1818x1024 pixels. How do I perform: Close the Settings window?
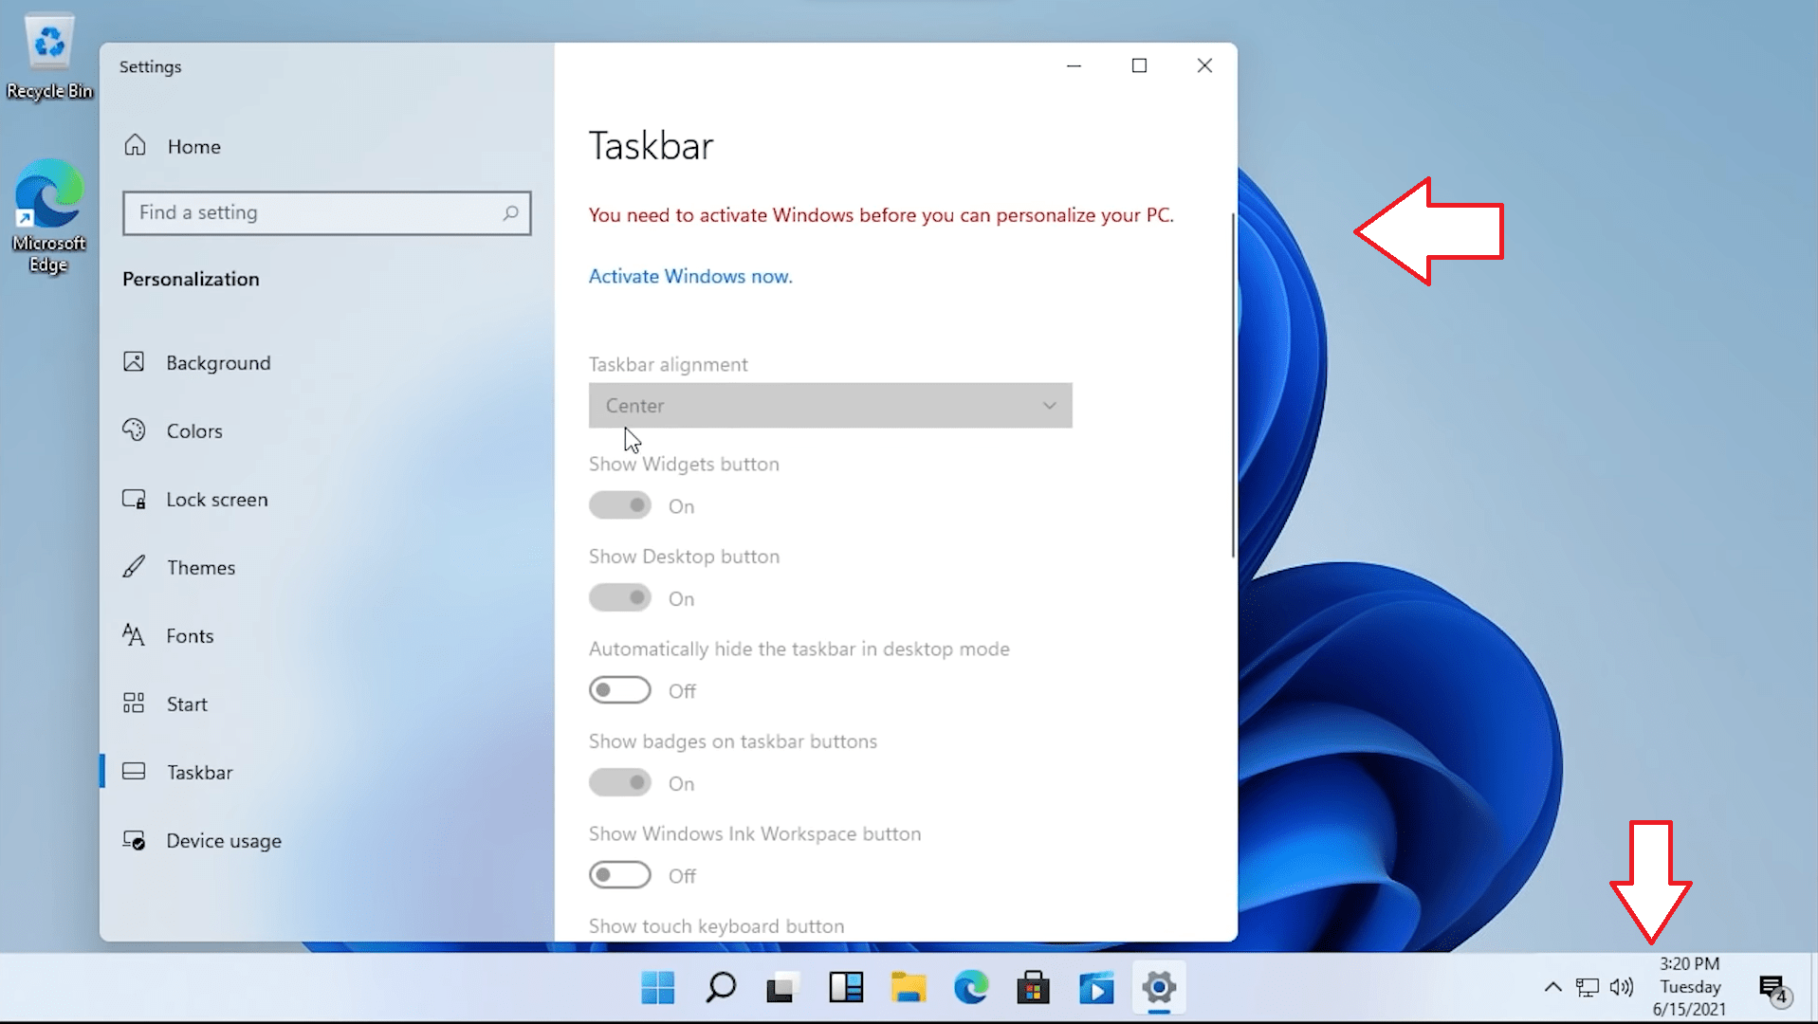pyautogui.click(x=1204, y=65)
